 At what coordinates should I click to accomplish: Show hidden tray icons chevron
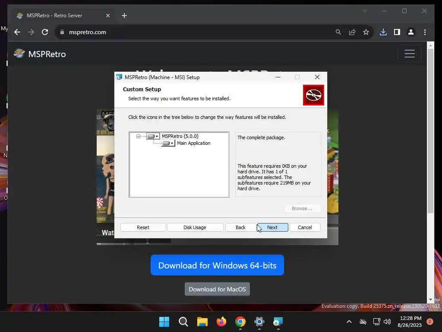pyautogui.click(x=349, y=322)
